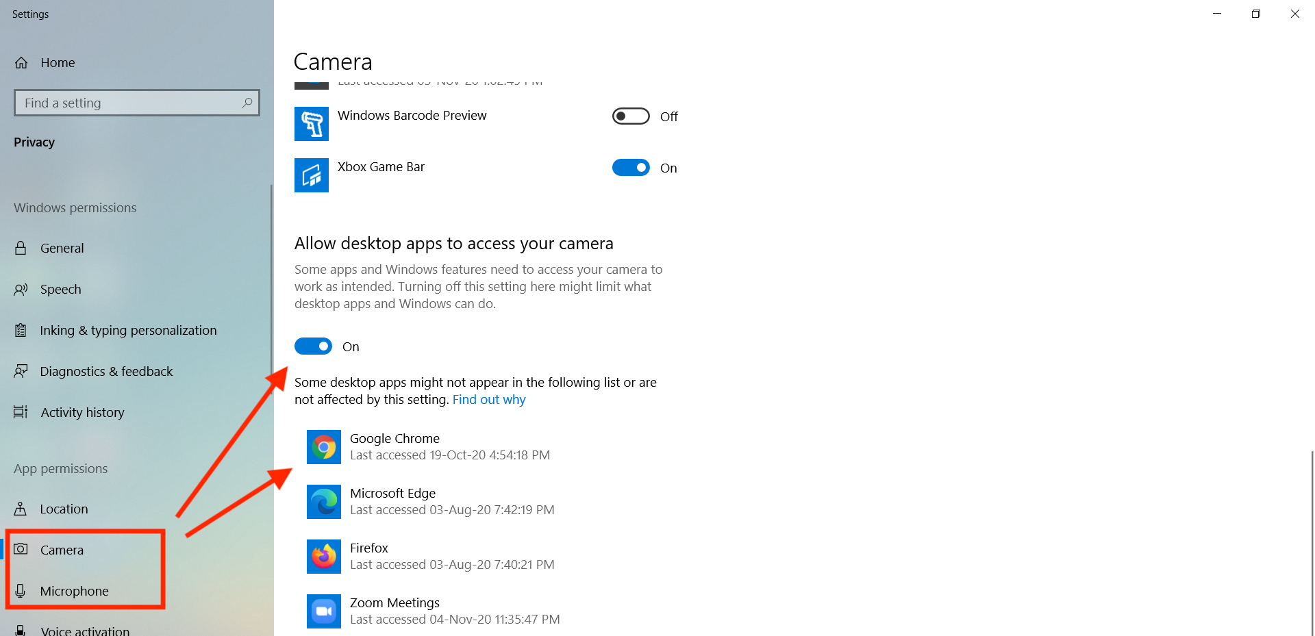Click the Microphone icon in sidebar
1315x636 pixels.
21,591
